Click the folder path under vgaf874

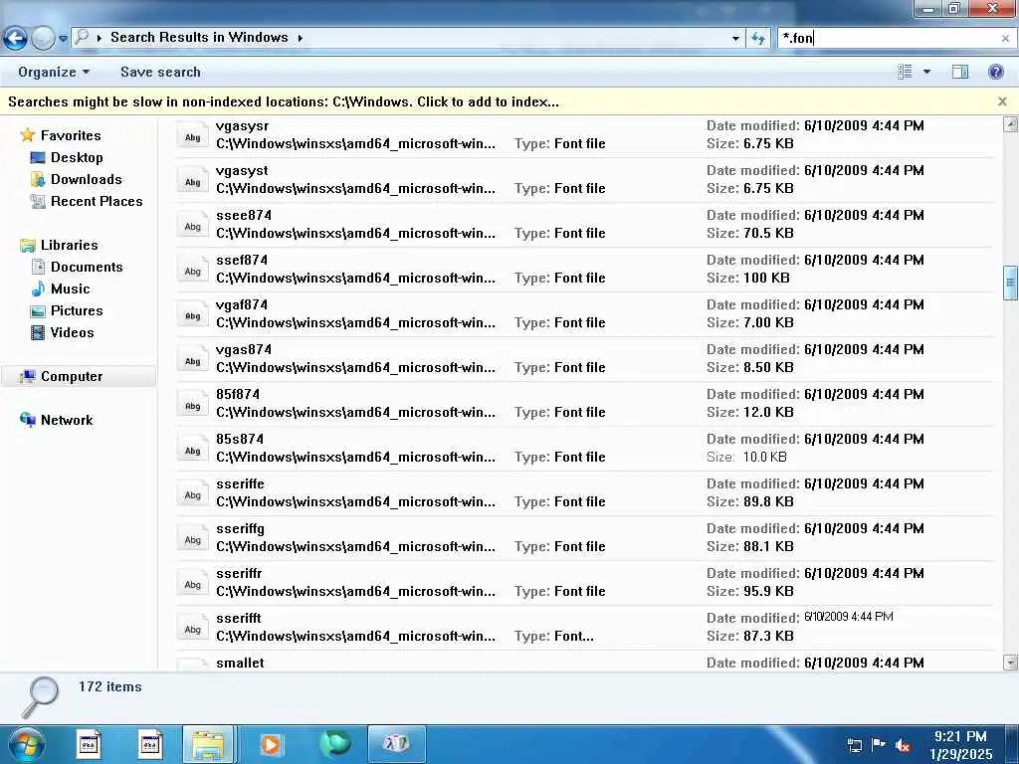point(355,323)
